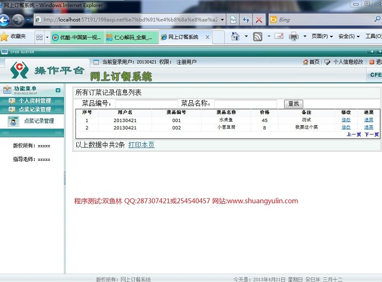Switch to the 优酷-中国第一视... tab
The image size is (382, 282).
click(78, 37)
